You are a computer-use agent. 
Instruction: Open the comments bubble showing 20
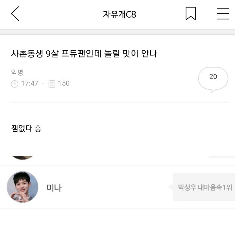[213, 79]
